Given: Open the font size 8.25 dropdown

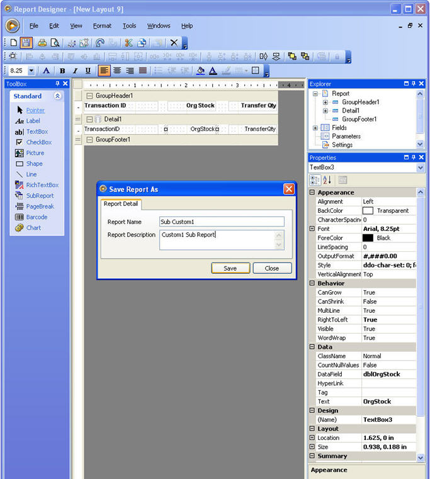Looking at the screenshot, I should (31, 70).
